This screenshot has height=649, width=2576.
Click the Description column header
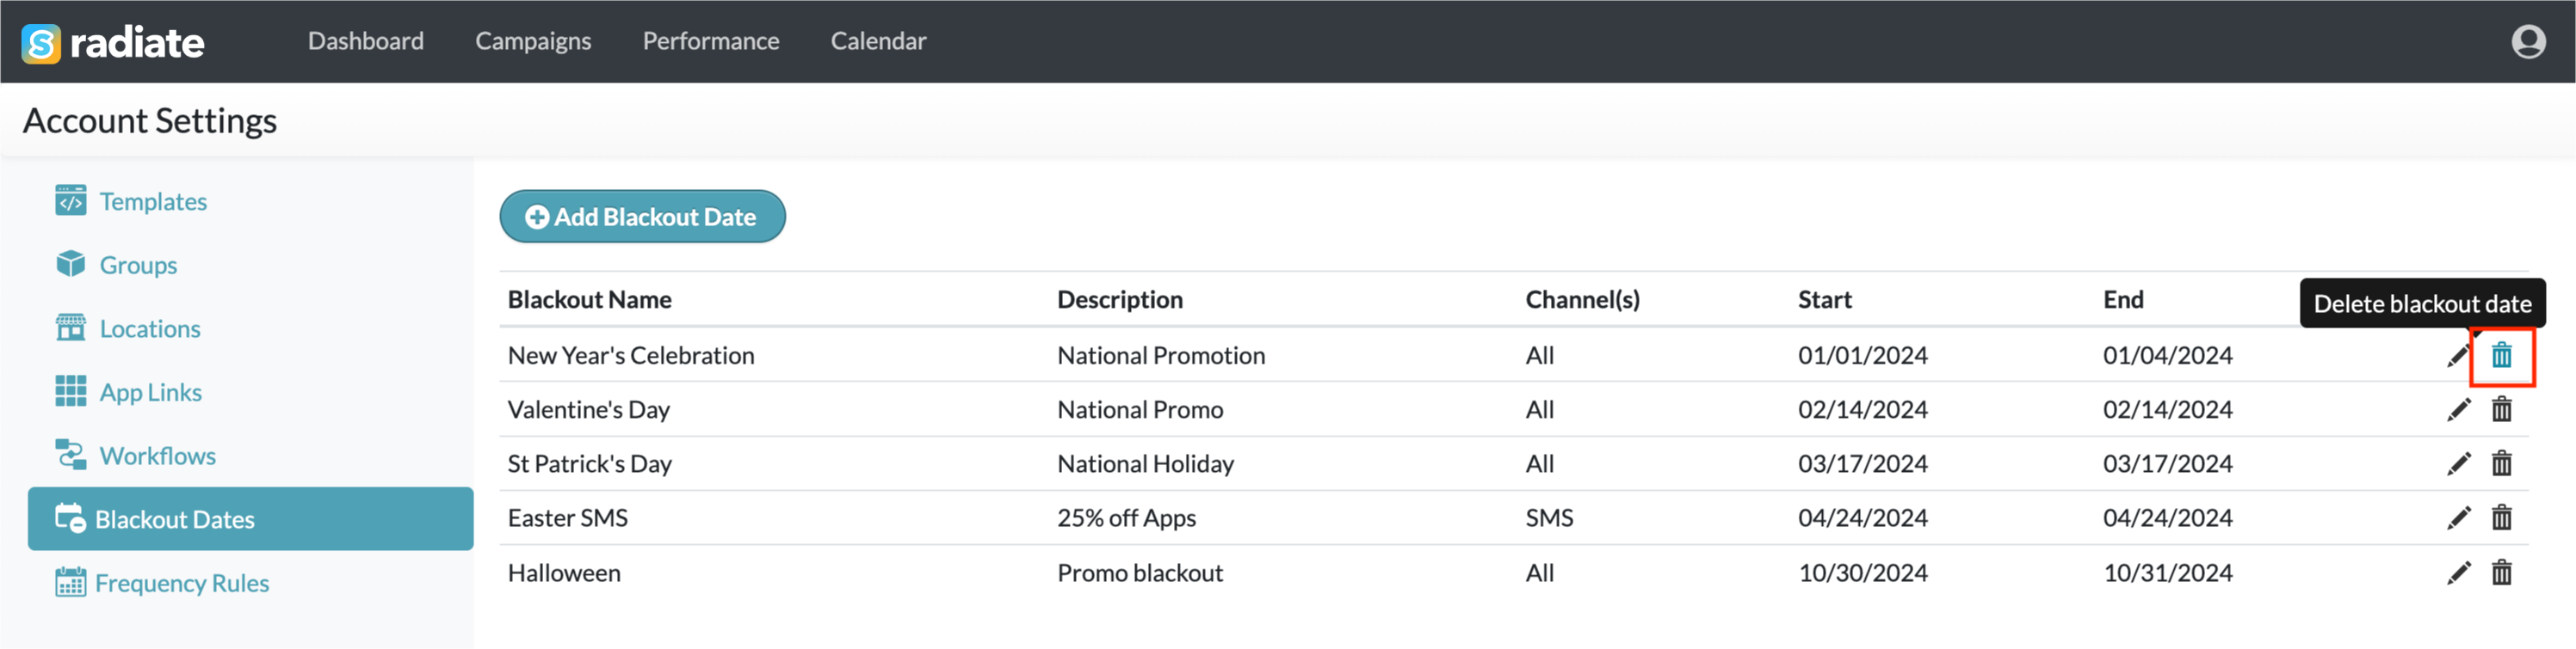pos(1119,299)
